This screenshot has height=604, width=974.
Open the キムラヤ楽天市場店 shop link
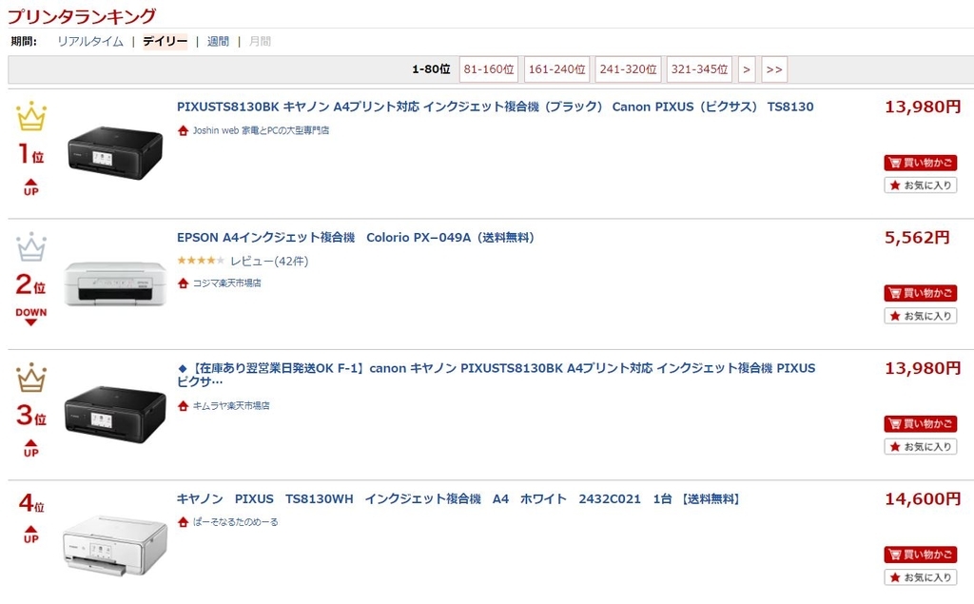point(231,406)
